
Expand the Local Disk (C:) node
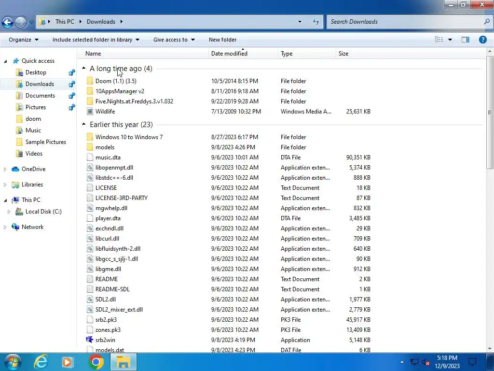pyautogui.click(x=9, y=212)
